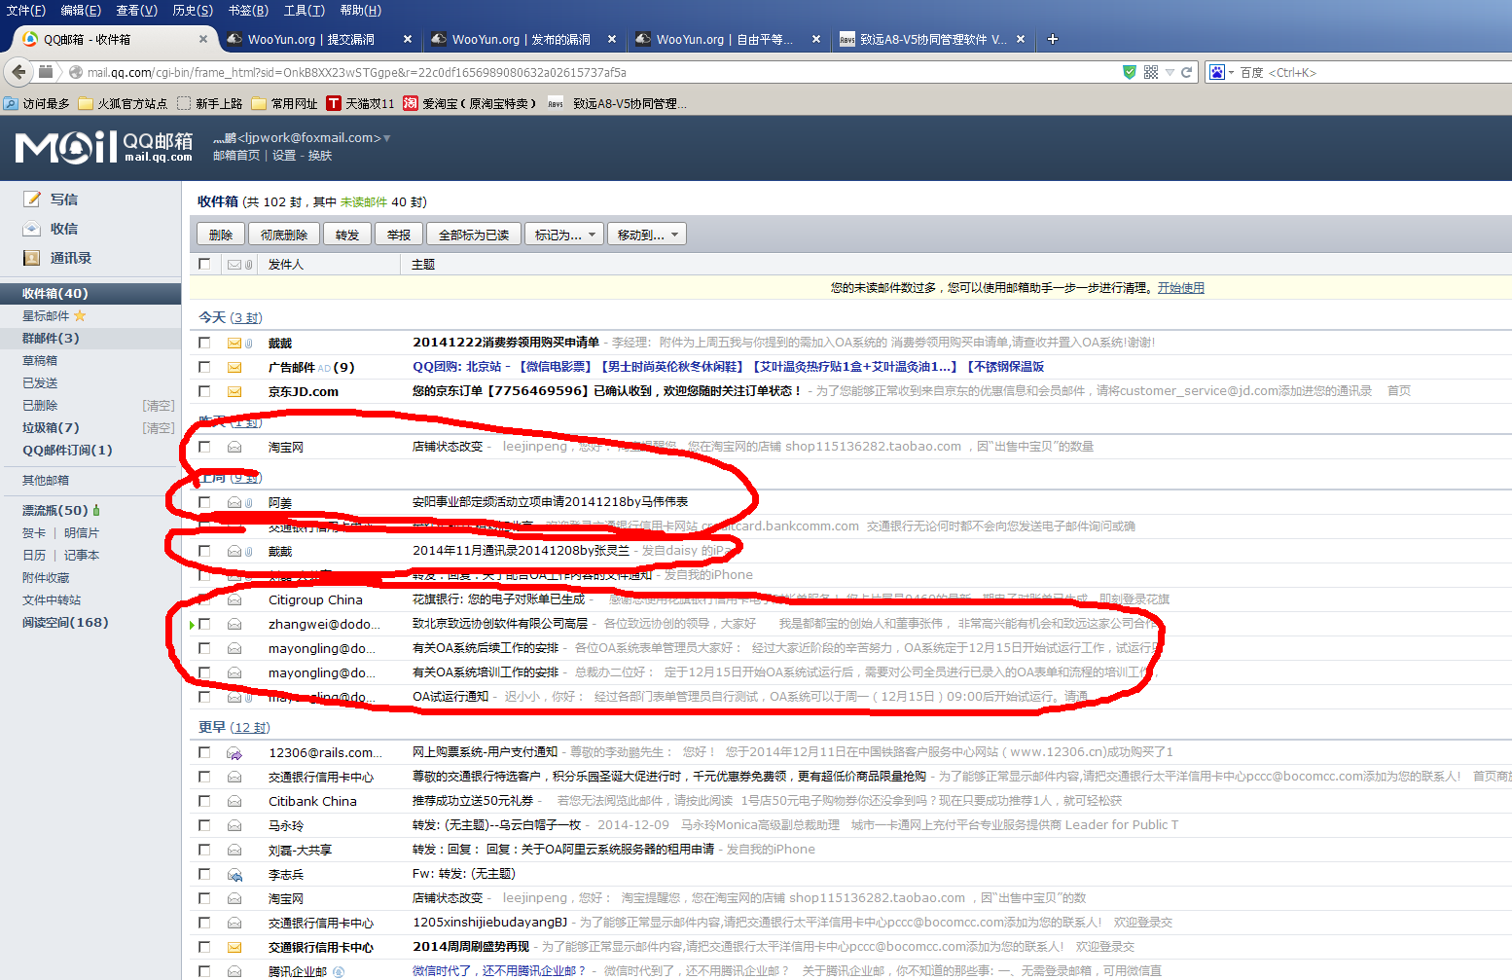This screenshot has height=980, width=1512.
Task: Check the box for 腾讯企业邮 email
Action: pos(204,971)
